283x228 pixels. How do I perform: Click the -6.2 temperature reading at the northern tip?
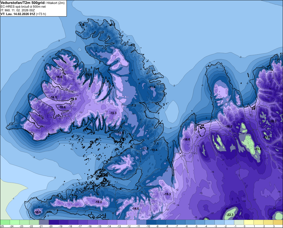pyautogui.click(x=113, y=24)
